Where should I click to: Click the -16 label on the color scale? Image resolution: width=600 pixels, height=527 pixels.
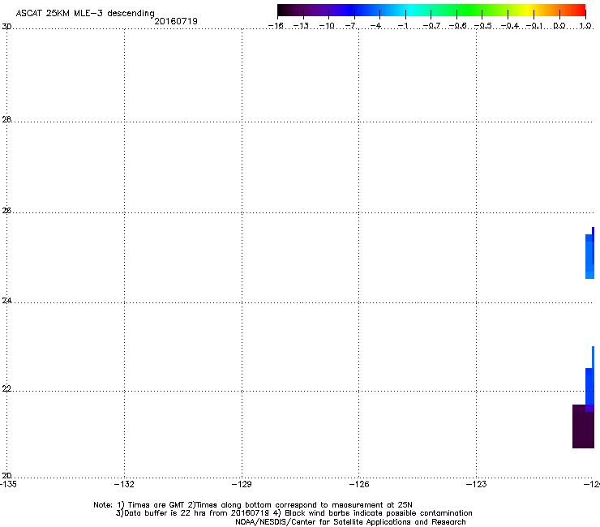[276, 26]
